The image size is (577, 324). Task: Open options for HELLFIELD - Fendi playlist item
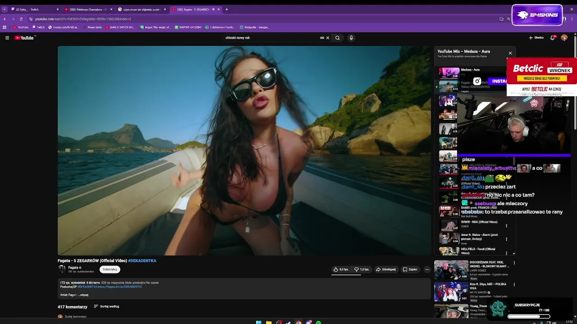pyautogui.click(x=507, y=253)
